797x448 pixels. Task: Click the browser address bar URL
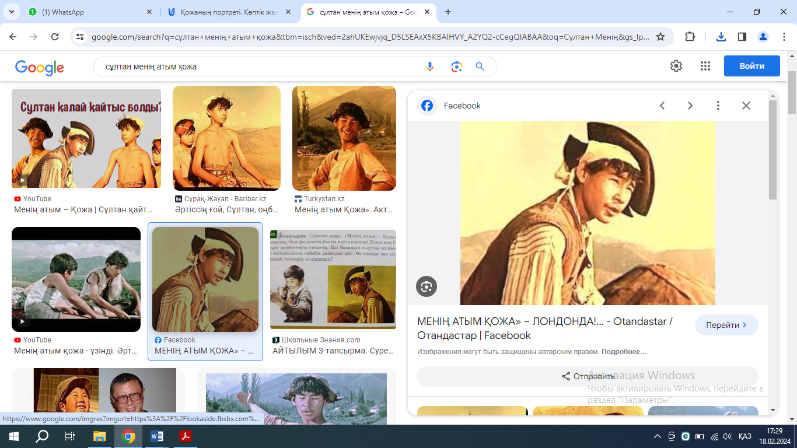coord(370,37)
